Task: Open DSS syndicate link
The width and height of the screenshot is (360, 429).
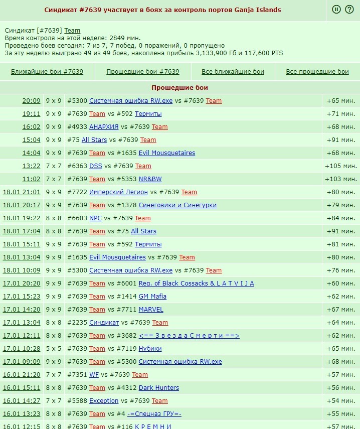Action: tap(96, 166)
